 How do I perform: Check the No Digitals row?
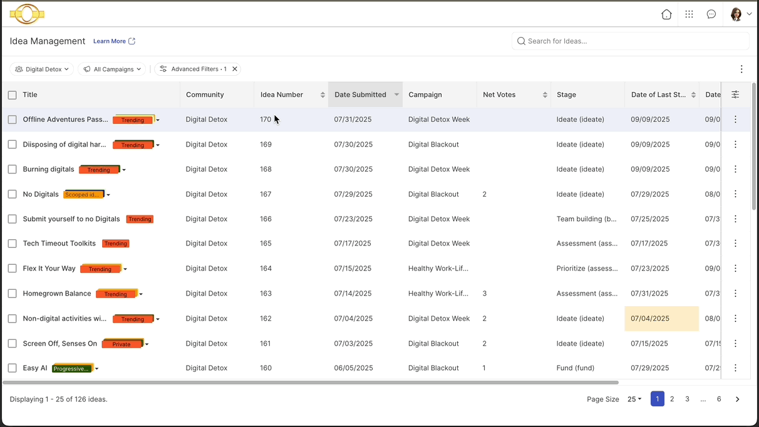tap(13, 194)
